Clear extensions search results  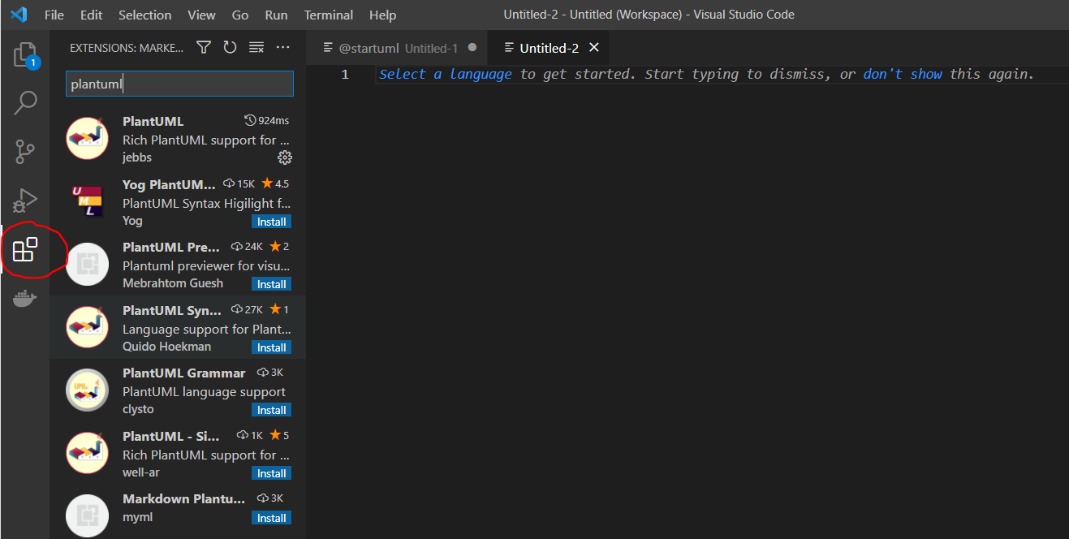coord(256,48)
